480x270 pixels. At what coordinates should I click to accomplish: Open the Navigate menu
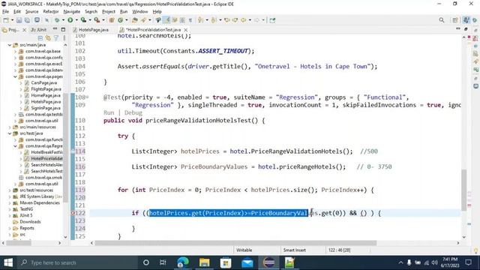coord(72,12)
